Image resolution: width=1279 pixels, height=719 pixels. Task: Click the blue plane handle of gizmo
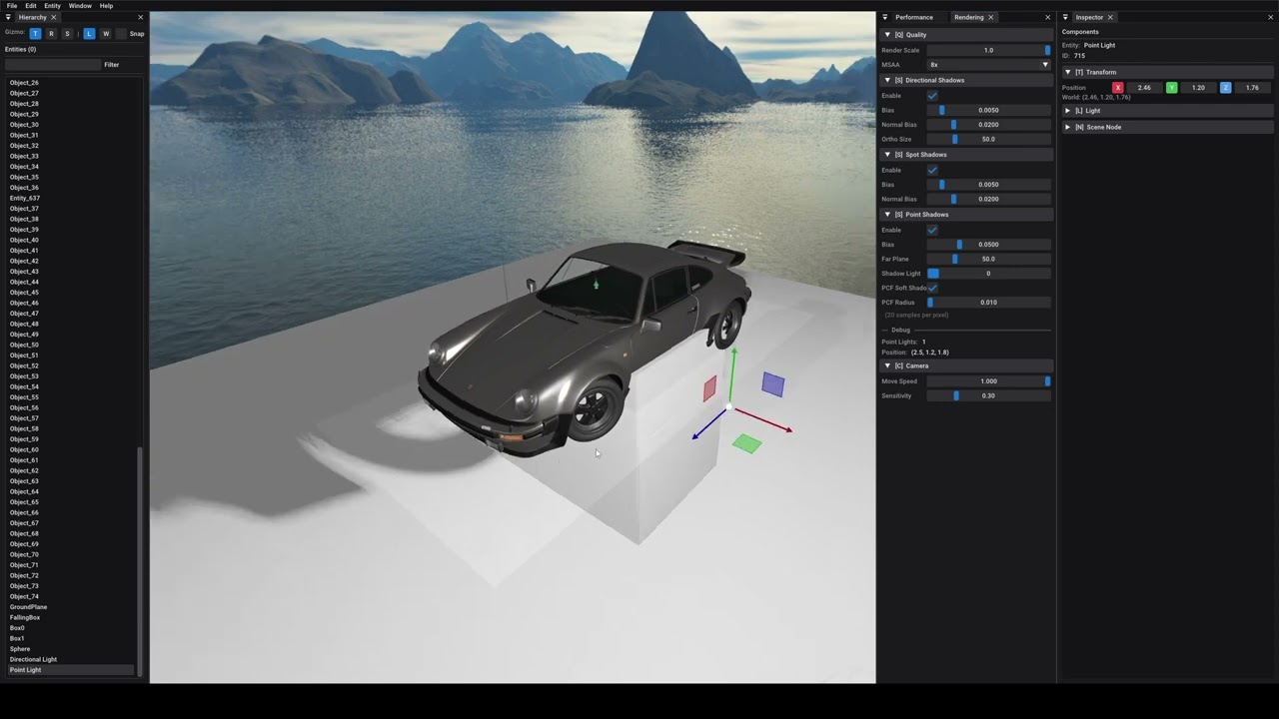tap(773, 384)
